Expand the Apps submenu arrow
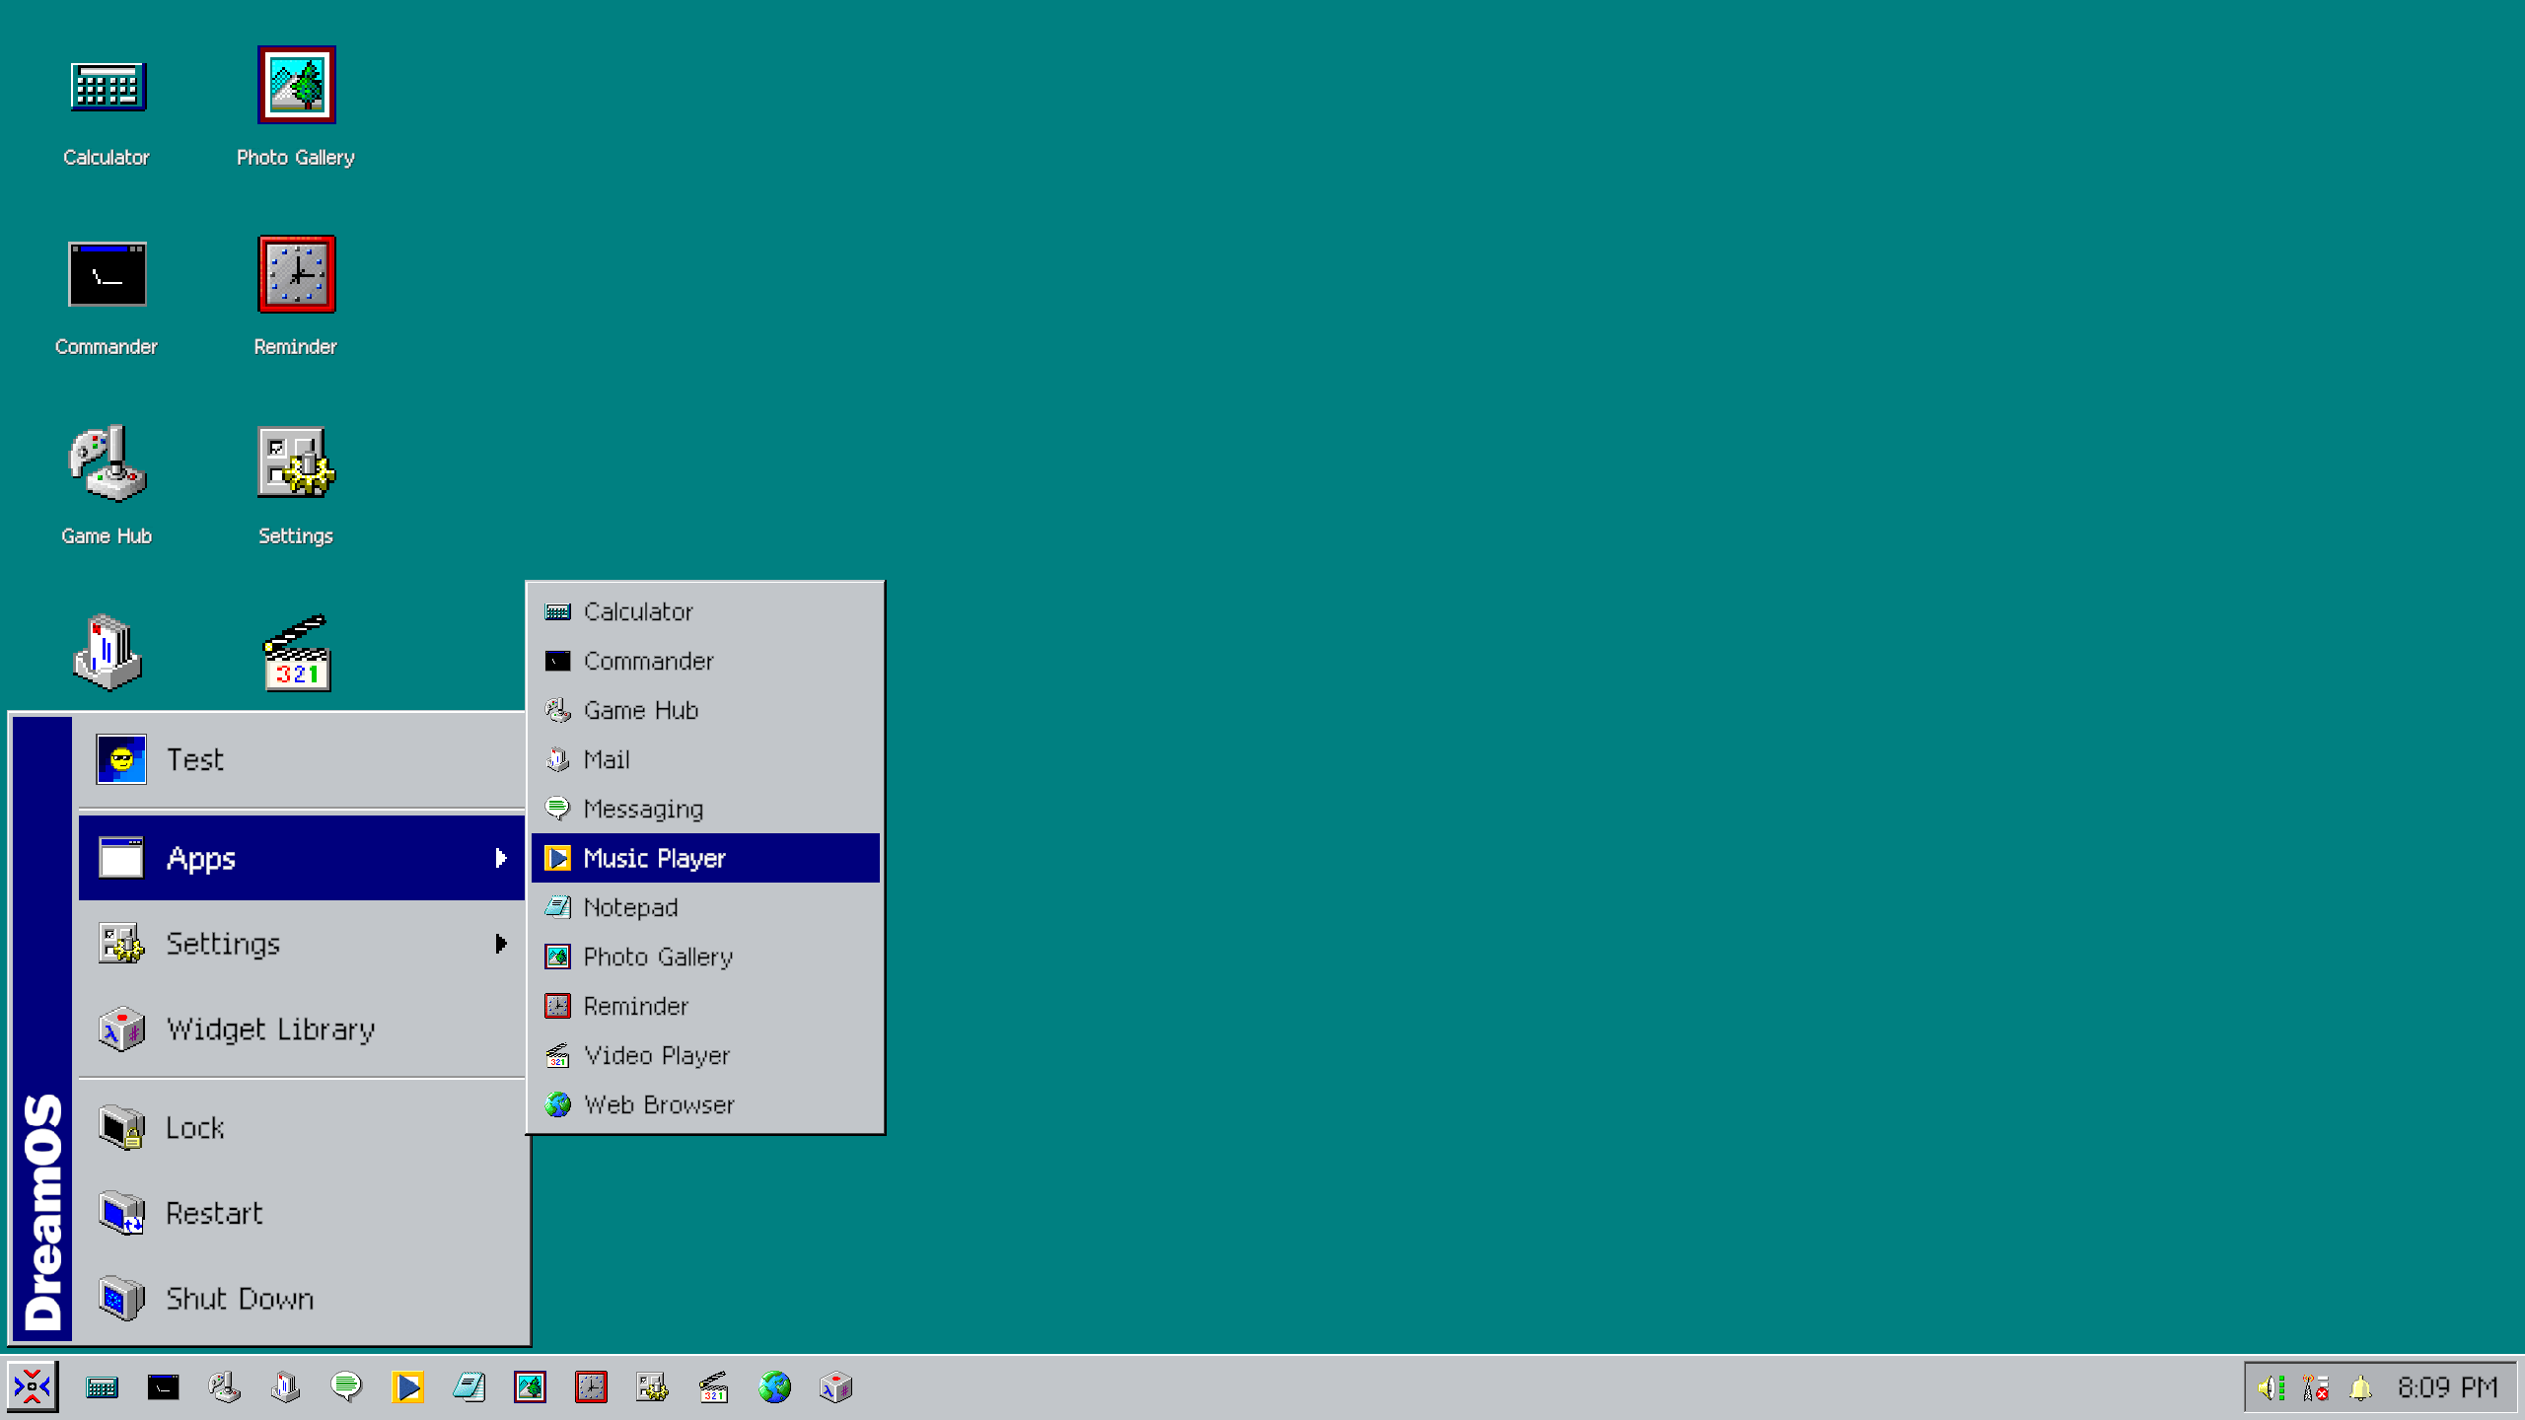 click(x=500, y=858)
